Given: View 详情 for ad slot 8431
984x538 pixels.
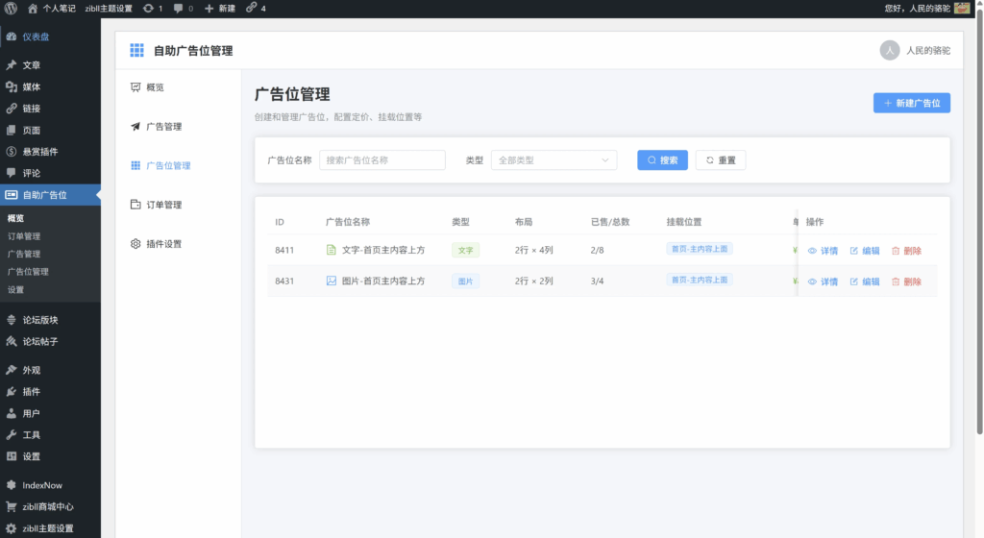Looking at the screenshot, I should [x=823, y=281].
